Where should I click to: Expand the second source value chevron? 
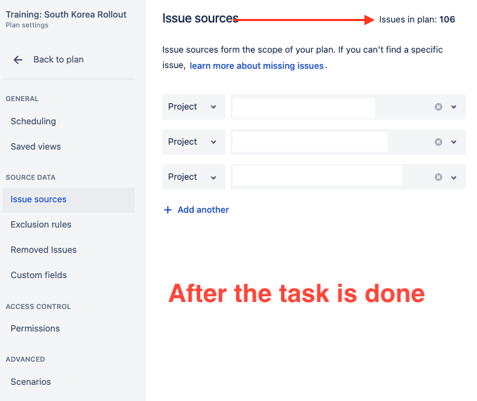tap(454, 142)
